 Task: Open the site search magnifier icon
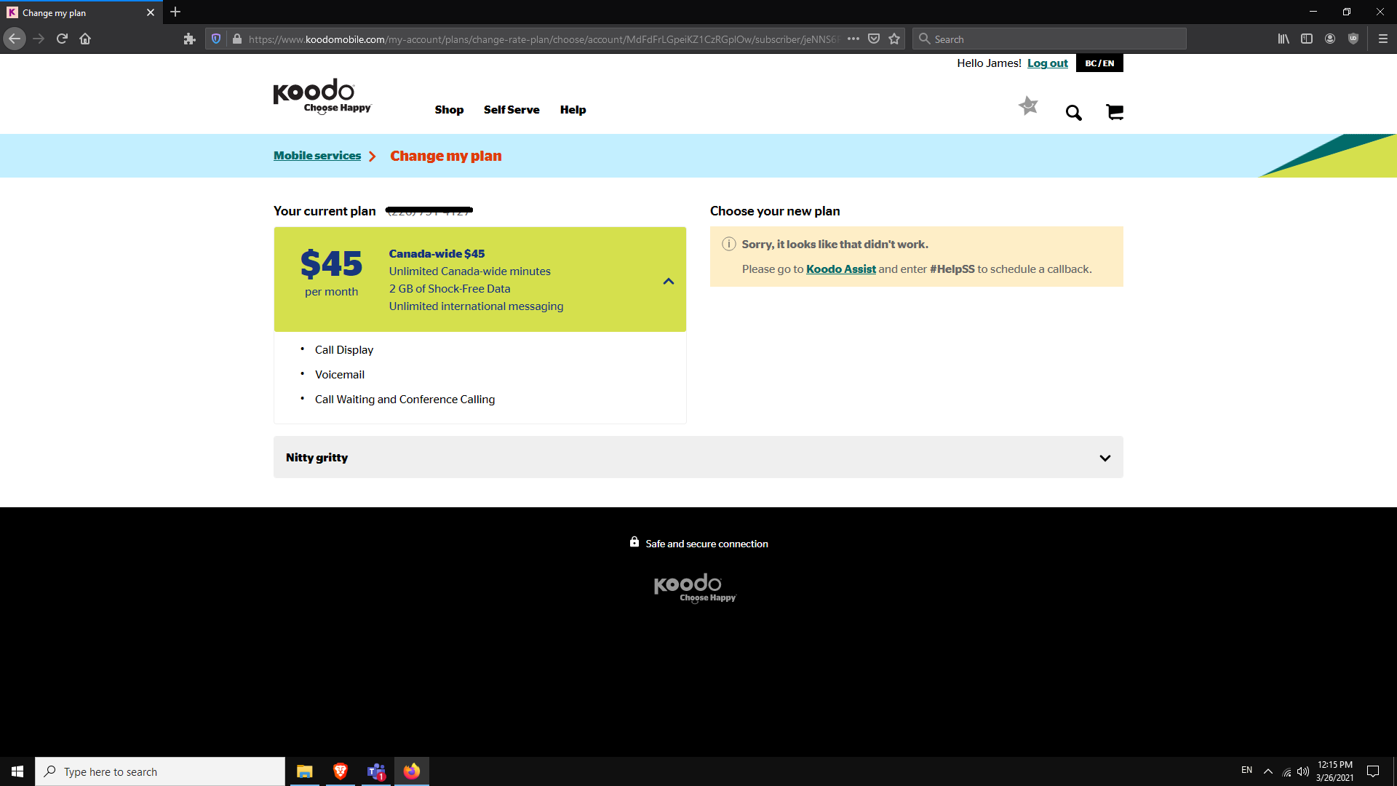(1074, 113)
